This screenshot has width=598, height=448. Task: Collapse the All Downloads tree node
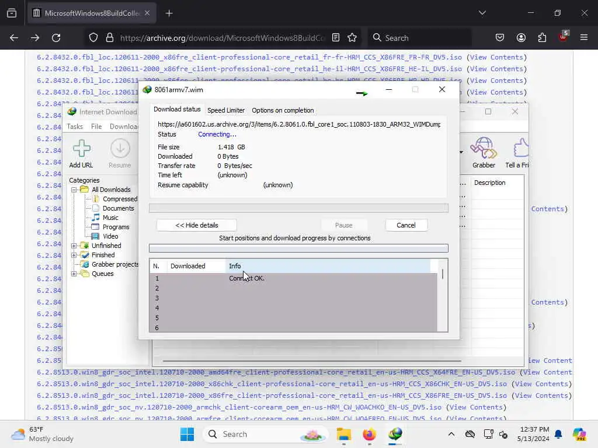click(x=74, y=190)
